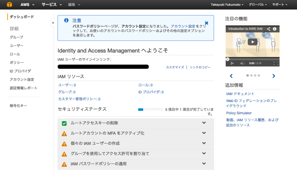
Task: Open 暗号化キー in the sidebar
Action: 18,105
